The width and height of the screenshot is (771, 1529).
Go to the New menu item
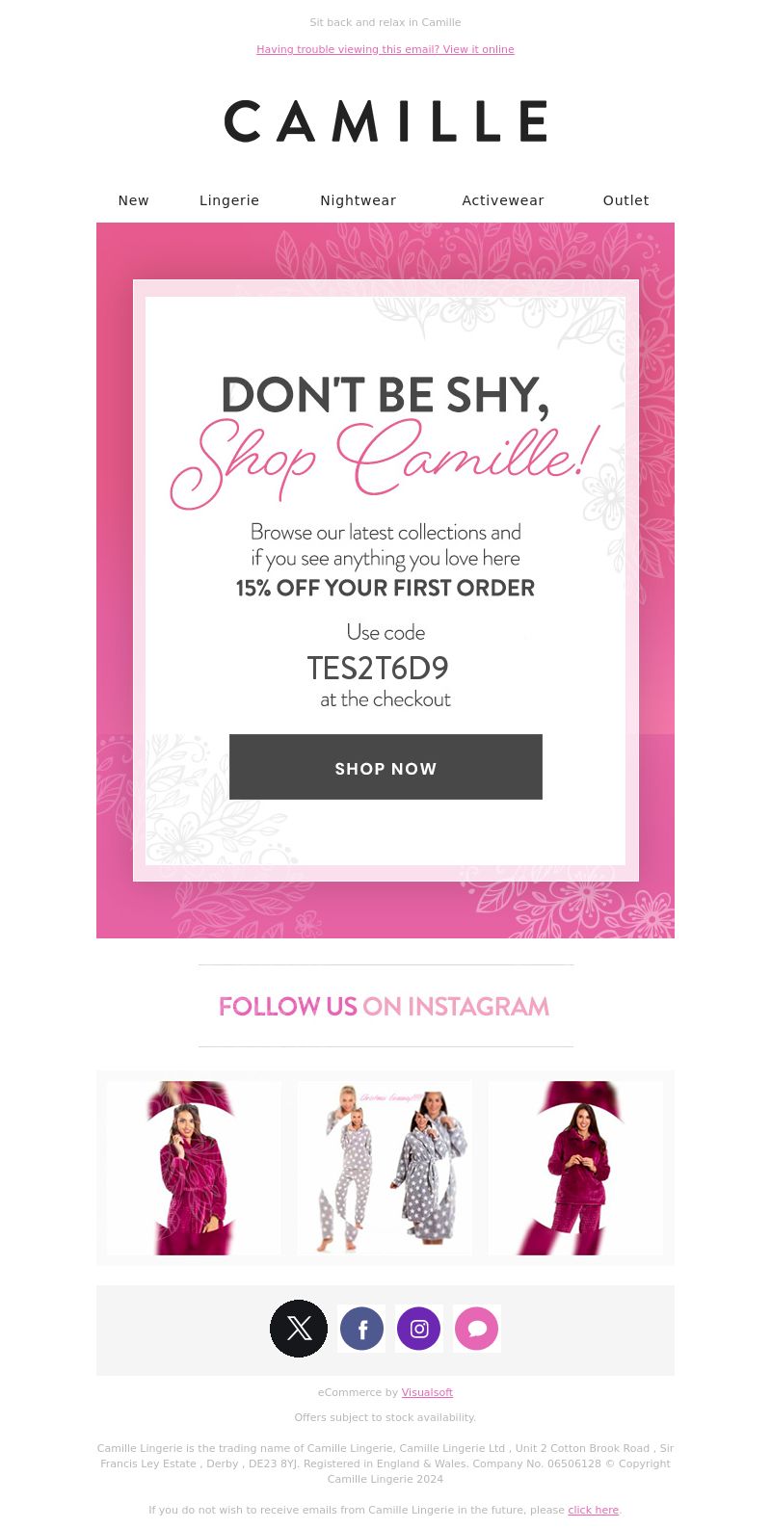click(134, 200)
